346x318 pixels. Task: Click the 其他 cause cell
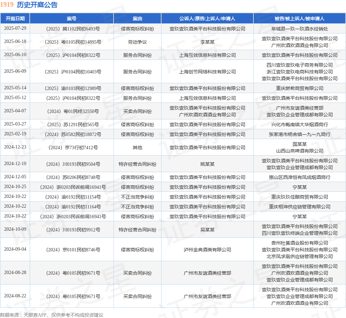pyautogui.click(x=137, y=147)
